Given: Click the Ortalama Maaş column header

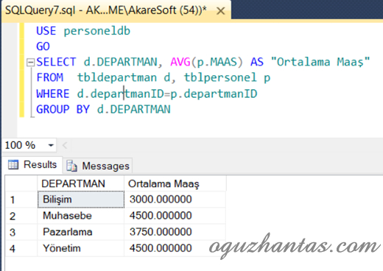Looking at the screenshot, I should point(175,183).
